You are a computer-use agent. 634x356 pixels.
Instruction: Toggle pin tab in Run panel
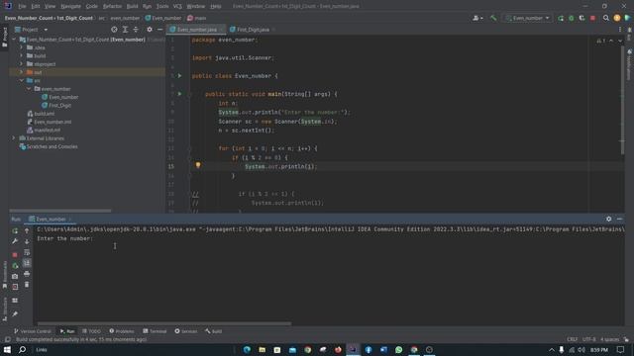[15, 314]
